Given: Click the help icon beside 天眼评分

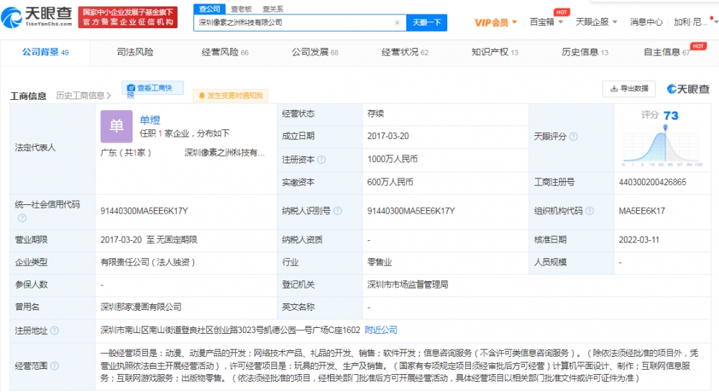Looking at the screenshot, I should tap(573, 137).
